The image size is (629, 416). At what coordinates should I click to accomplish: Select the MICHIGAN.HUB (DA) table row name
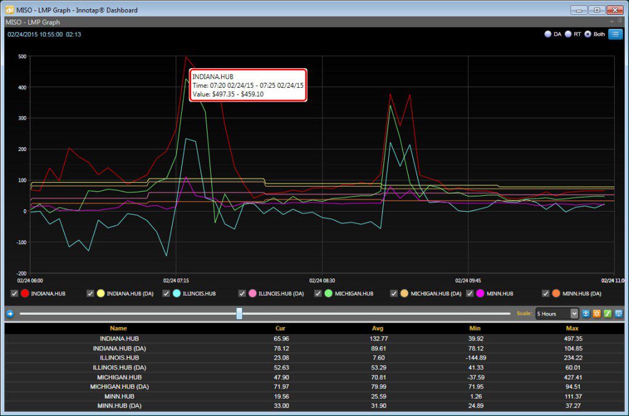pos(119,387)
